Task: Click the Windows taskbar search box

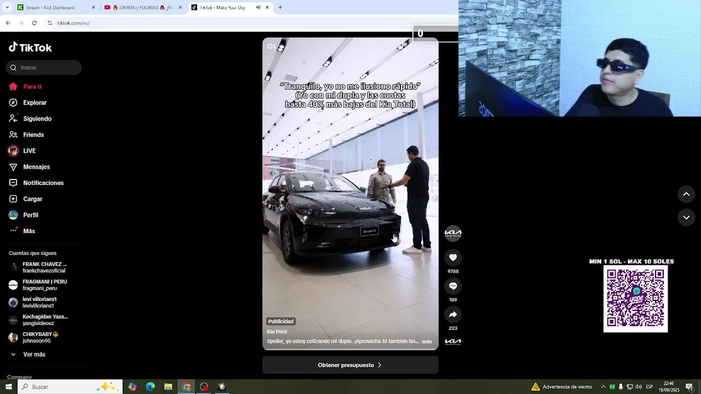Action: pos(70,387)
